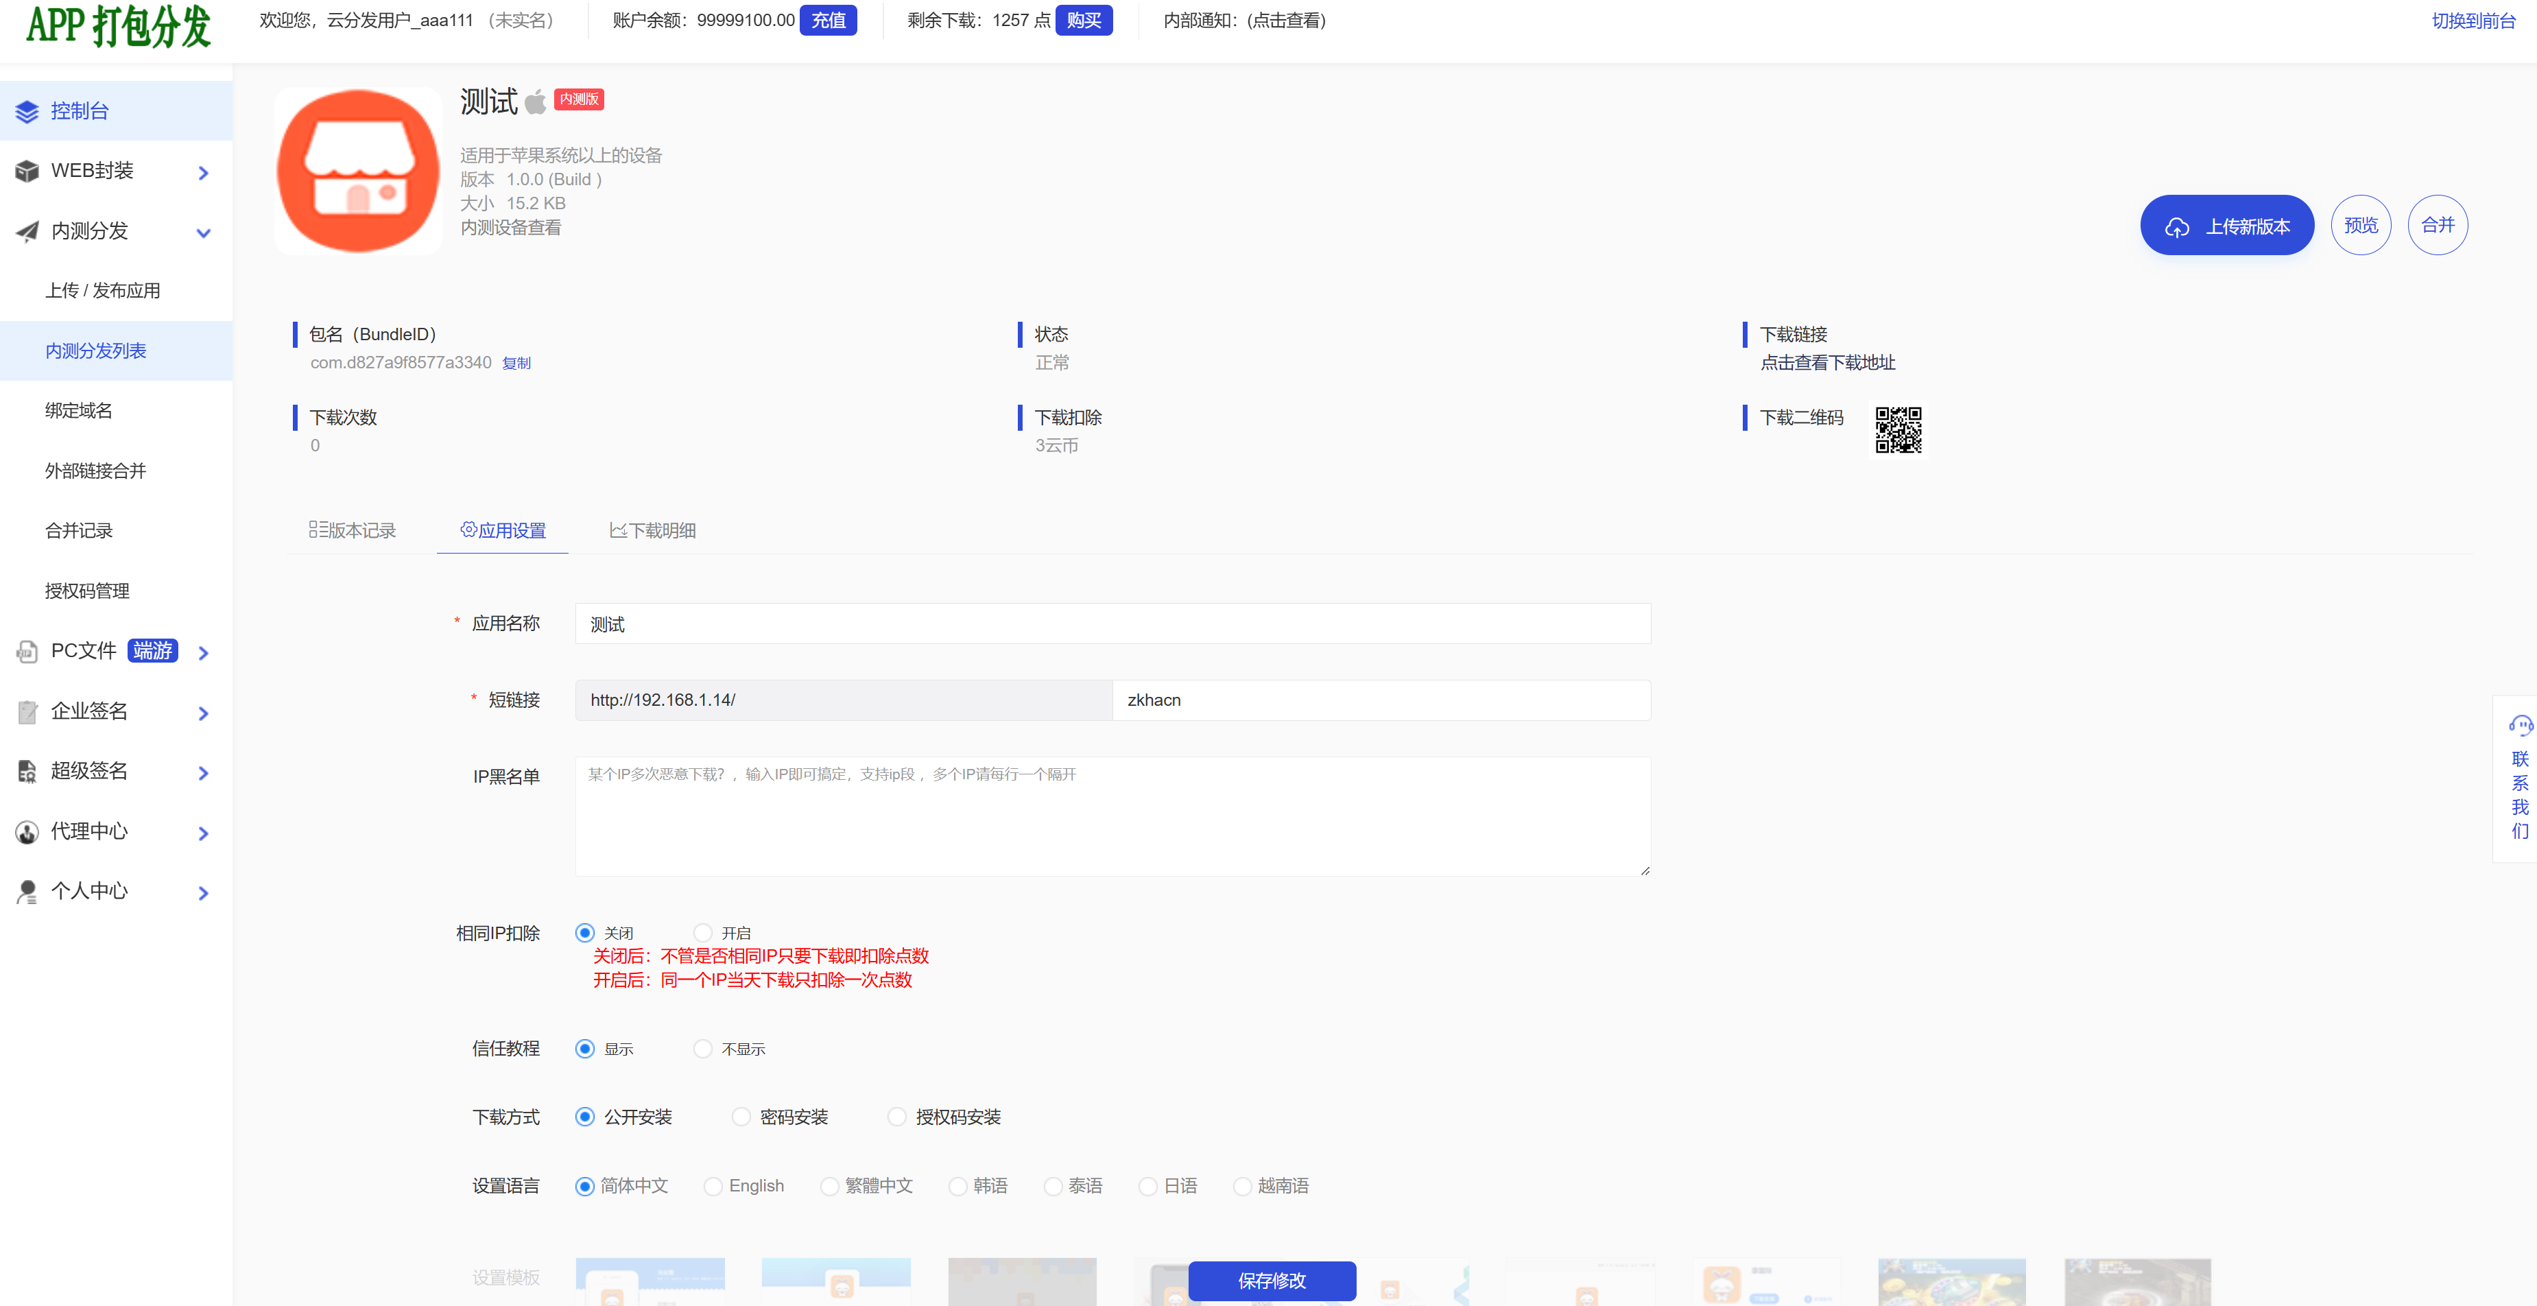Click the WEB封装 box icon
2537x1306 pixels.
27,171
